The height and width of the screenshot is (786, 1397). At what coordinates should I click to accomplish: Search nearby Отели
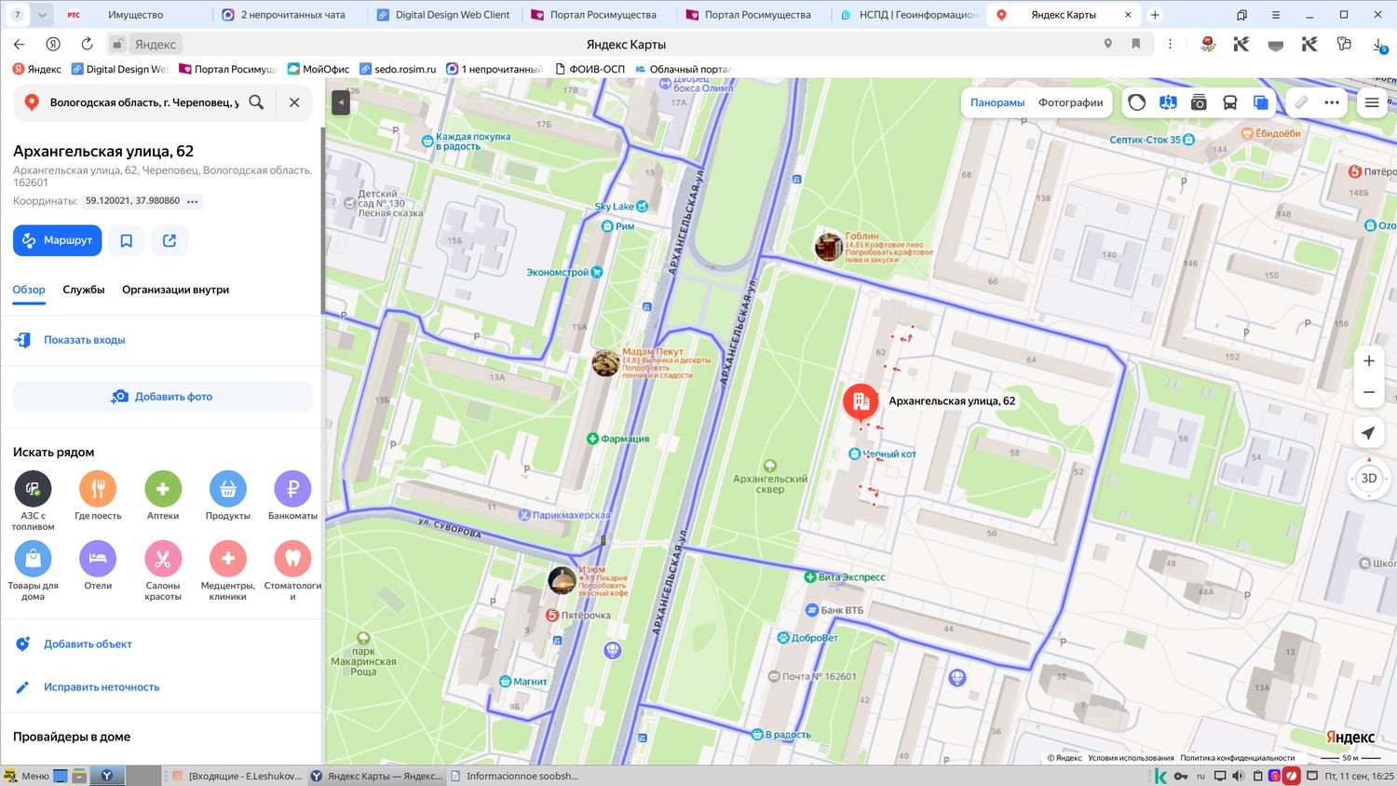98,566
